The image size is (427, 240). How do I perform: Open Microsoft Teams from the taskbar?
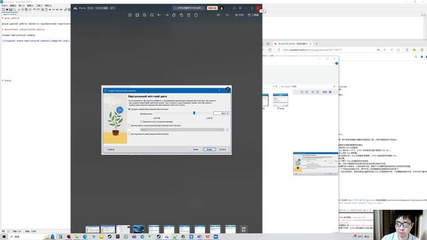134,237
